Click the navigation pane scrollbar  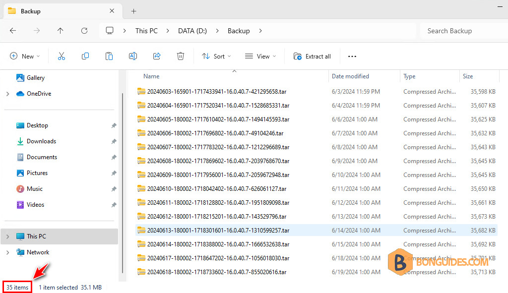coord(123,183)
